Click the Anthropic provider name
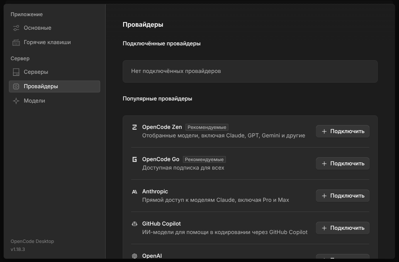 (x=155, y=192)
